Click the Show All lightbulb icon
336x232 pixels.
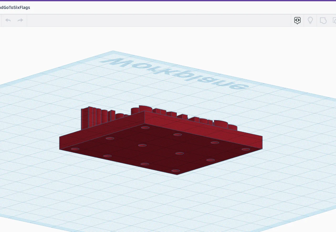point(310,20)
